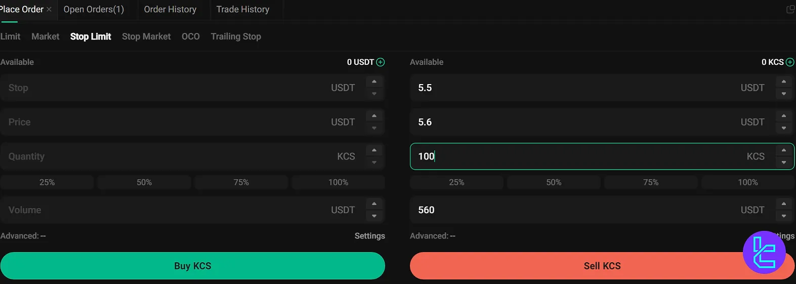Choose OCO order type
796x284 pixels.
coord(191,36)
